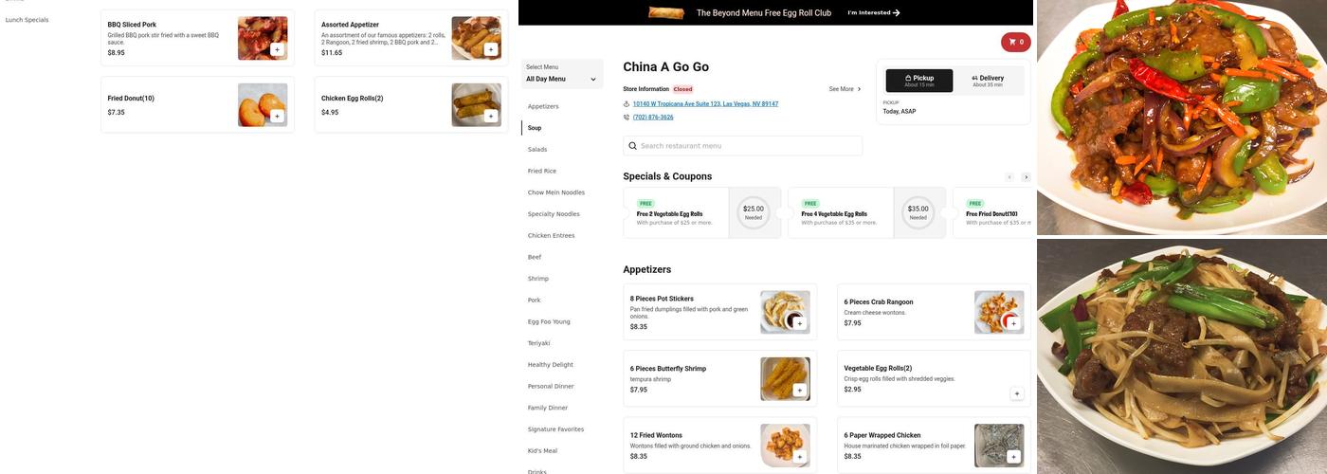This screenshot has width=1327, height=474.
Task: Open the restaurant address link
Action: [705, 104]
